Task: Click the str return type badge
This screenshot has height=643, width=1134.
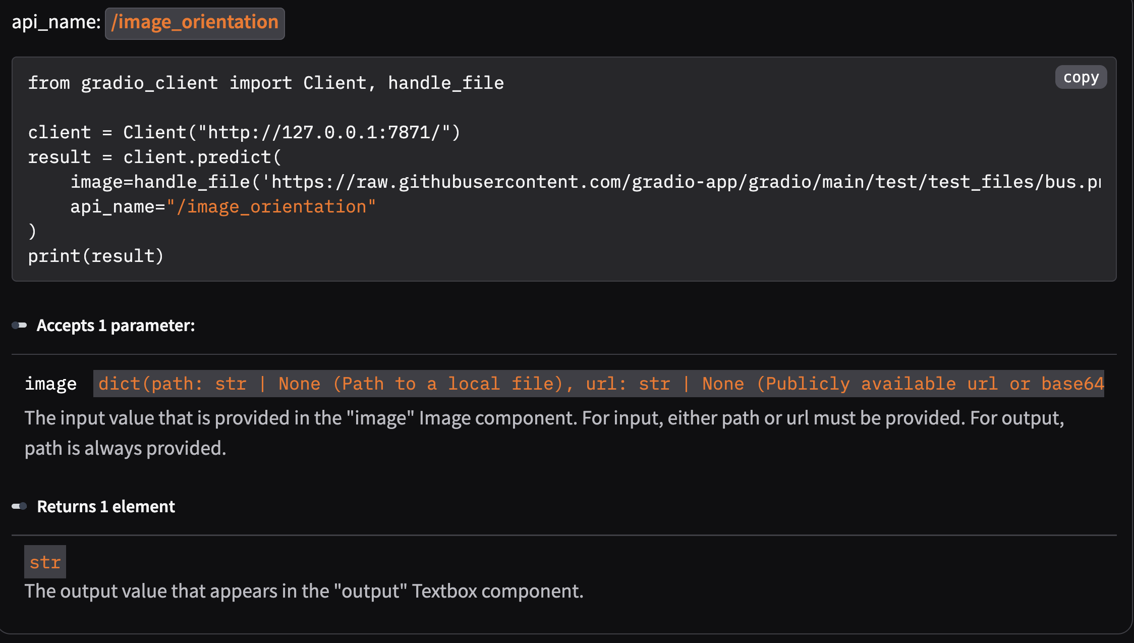Action: [x=44, y=562]
